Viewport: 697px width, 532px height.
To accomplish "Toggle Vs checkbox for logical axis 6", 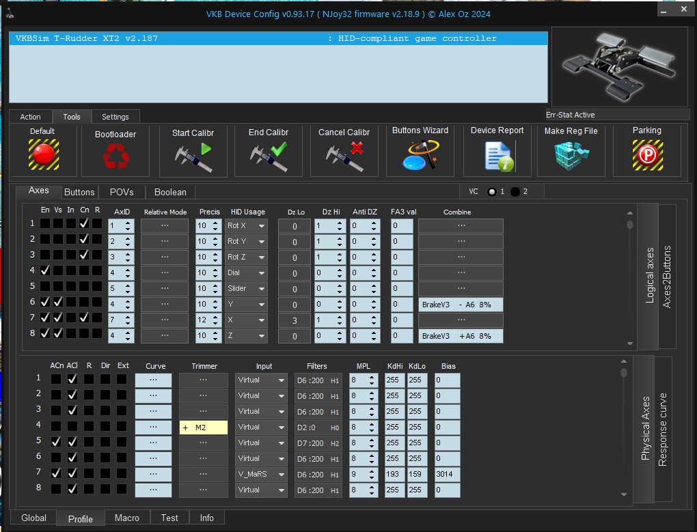I will (58, 302).
